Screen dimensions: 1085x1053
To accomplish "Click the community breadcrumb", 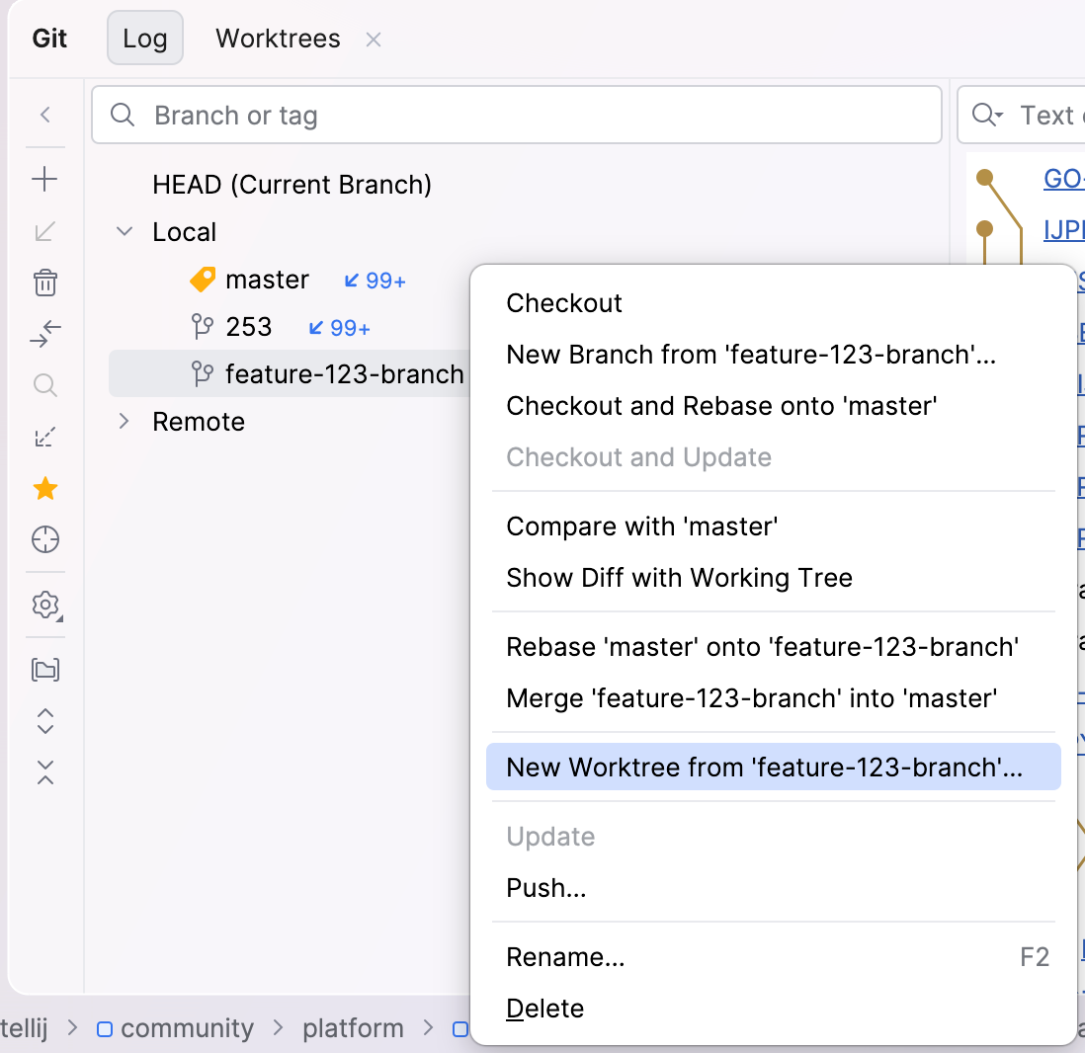I will (x=175, y=1028).
